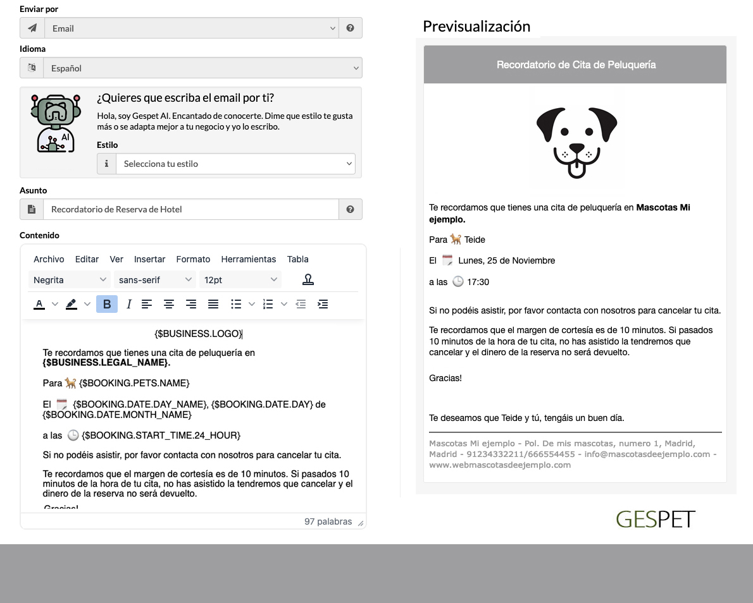Open the sans-serif font family dropdown

pos(154,279)
